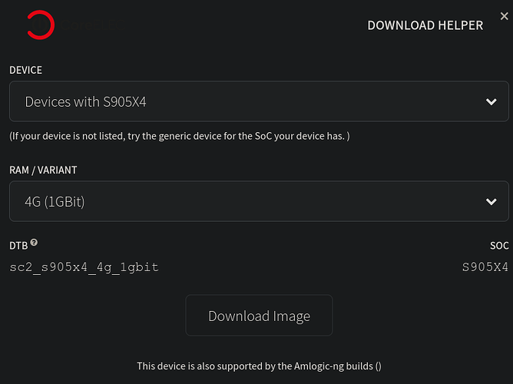Expand the 4G (1GBit) variant dropdown
The image size is (513, 384).
click(258, 201)
